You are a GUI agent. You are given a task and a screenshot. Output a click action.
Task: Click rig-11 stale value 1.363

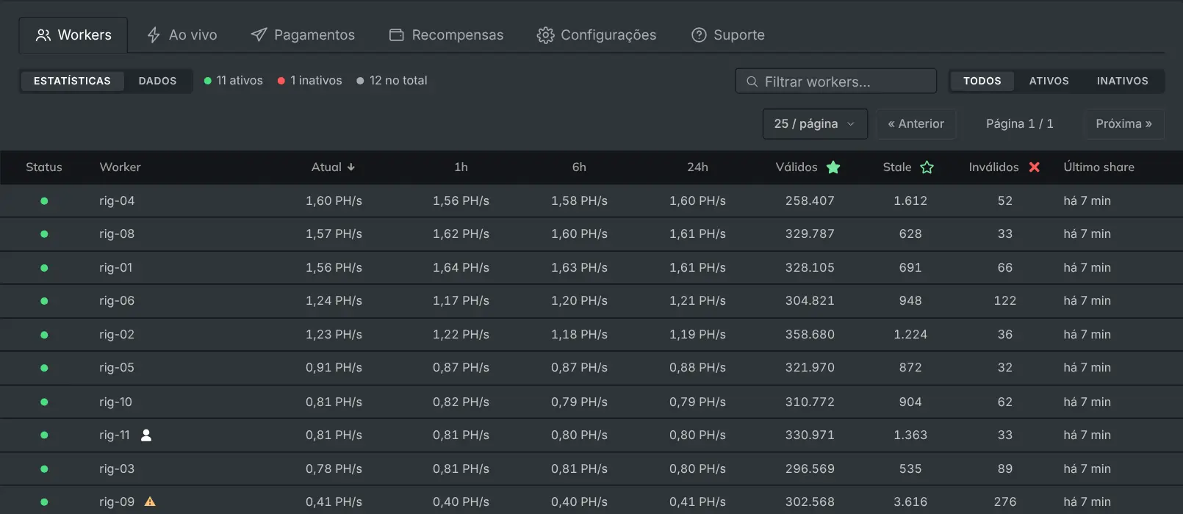[910, 435]
